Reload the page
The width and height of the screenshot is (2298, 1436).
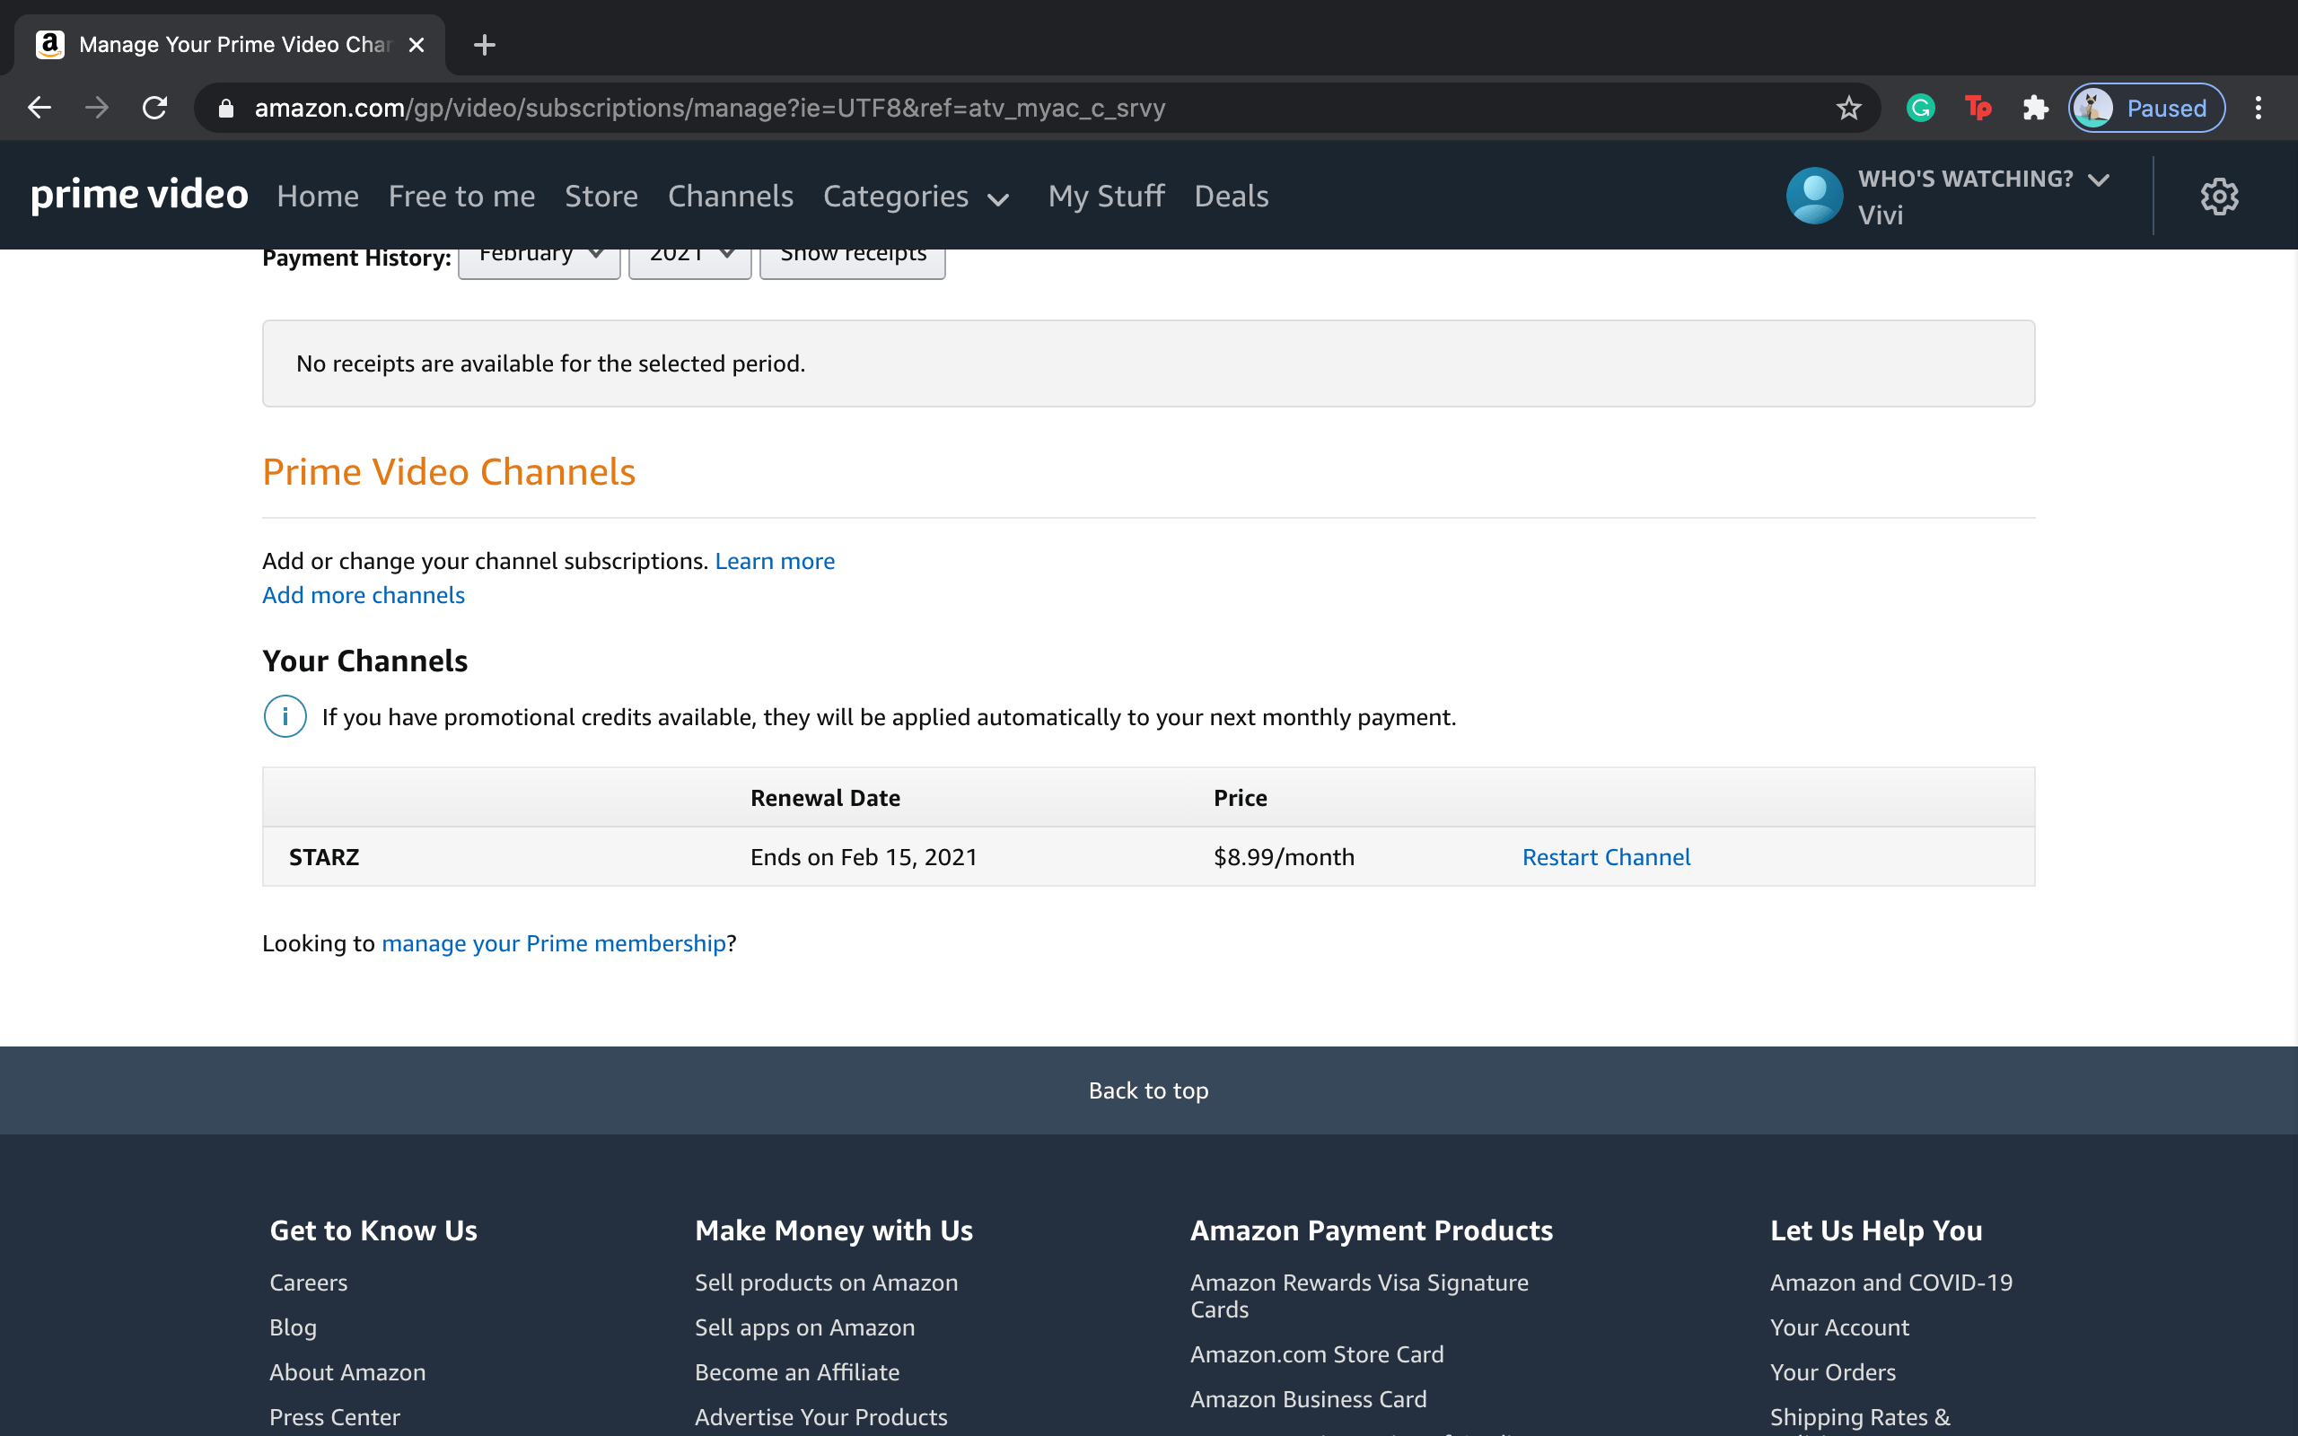(154, 109)
